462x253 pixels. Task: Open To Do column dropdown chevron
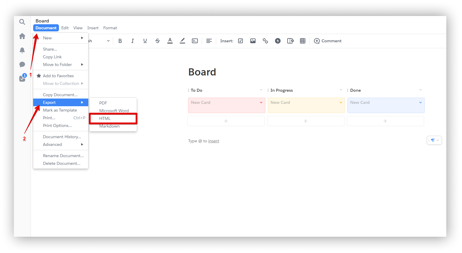click(x=261, y=90)
